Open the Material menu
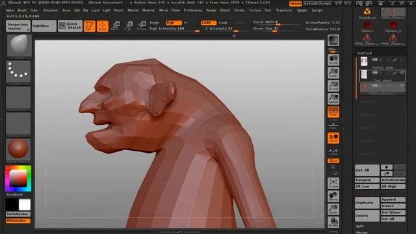 pos(148,10)
